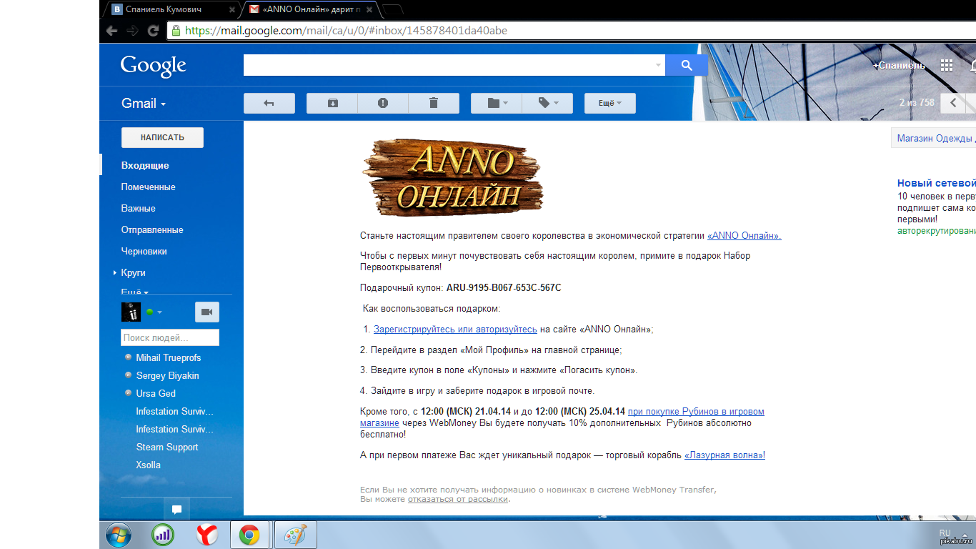
Task: Open Yandex browser from the taskbar
Action: coord(207,534)
